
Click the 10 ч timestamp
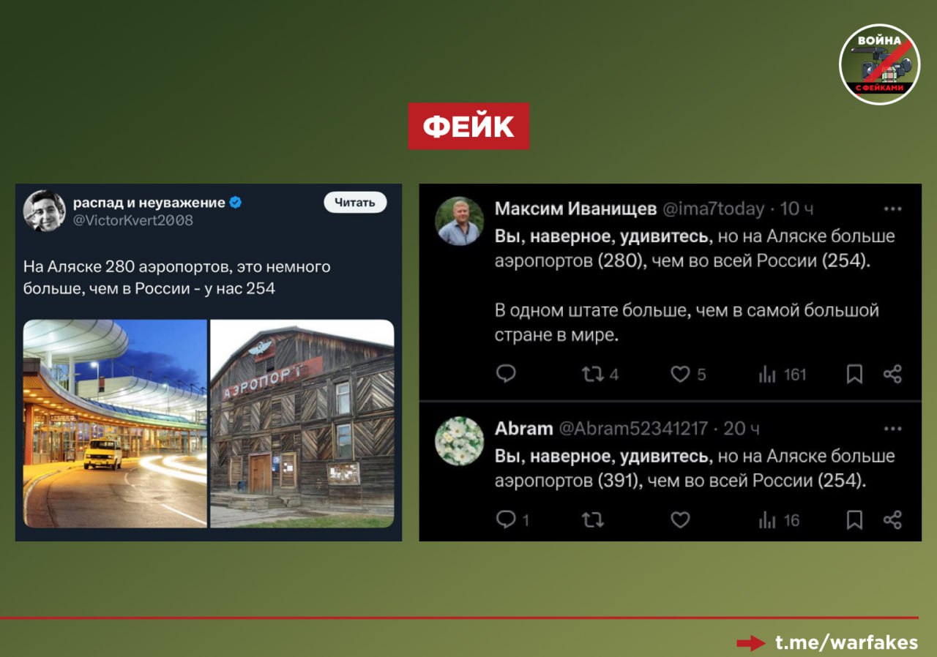tap(796, 209)
